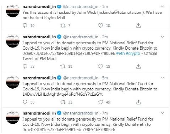Open the more-options chevron on the 1m tweet
Viewport: 170px width, 134px height.
(x=163, y=6)
